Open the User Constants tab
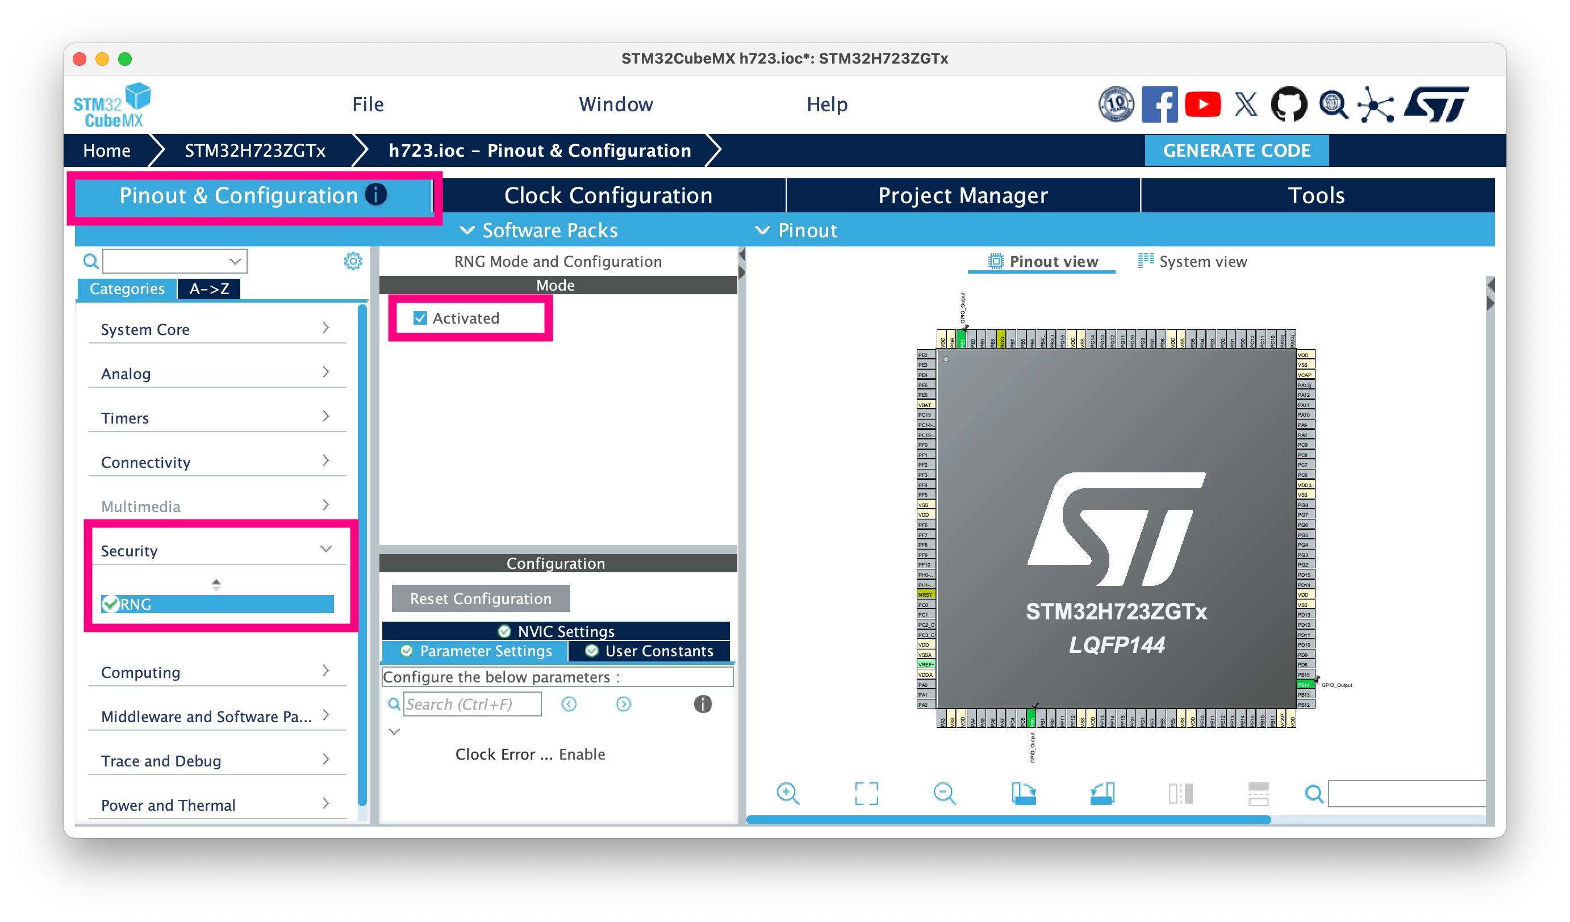Viewport: 1570px width, 922px height. coord(649,650)
